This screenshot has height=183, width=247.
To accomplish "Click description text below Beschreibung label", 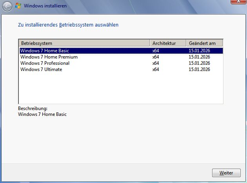I will pyautogui.click(x=42, y=114).
